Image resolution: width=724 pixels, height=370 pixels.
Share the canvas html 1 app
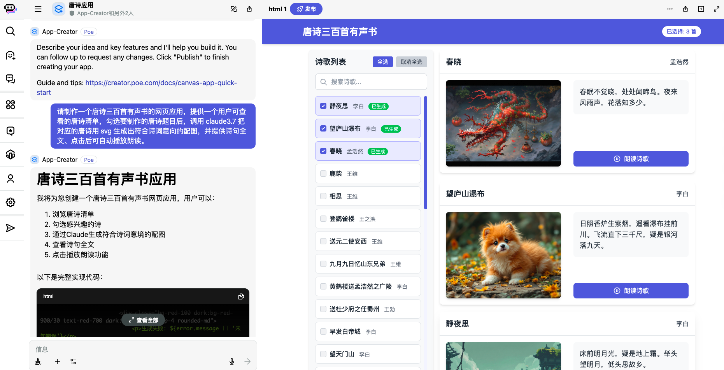(x=685, y=9)
